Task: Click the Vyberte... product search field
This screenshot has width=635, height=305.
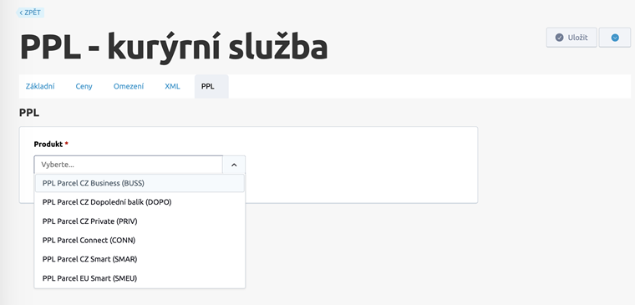Action: [129, 165]
